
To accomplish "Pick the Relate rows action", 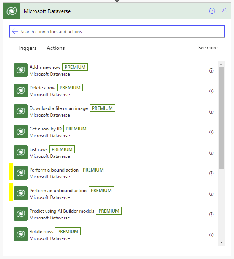I will [114, 234].
